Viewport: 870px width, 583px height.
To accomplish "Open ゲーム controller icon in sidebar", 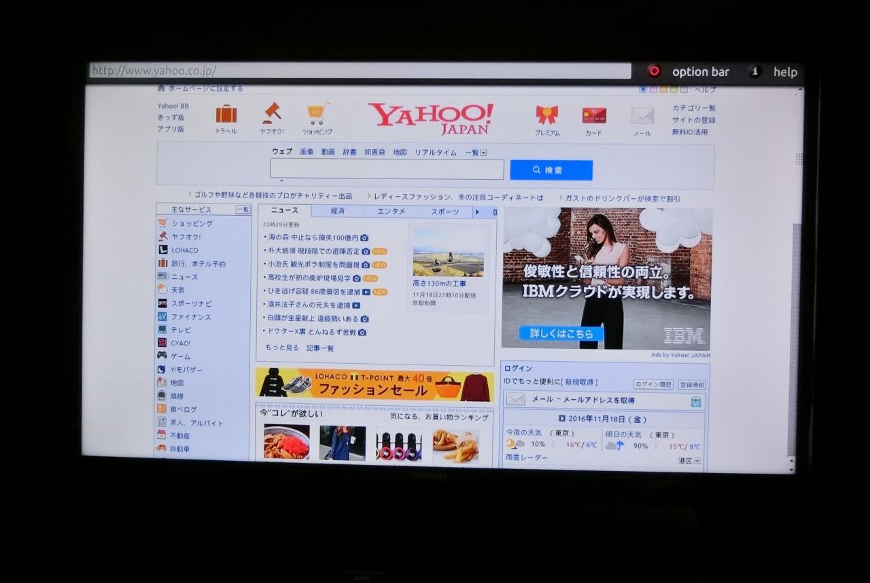I will 162,356.
